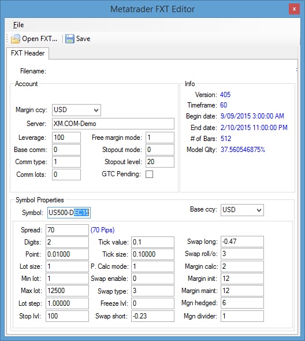The height and width of the screenshot is (341, 305).
Task: Click the Swap long input field
Action: coord(242,242)
